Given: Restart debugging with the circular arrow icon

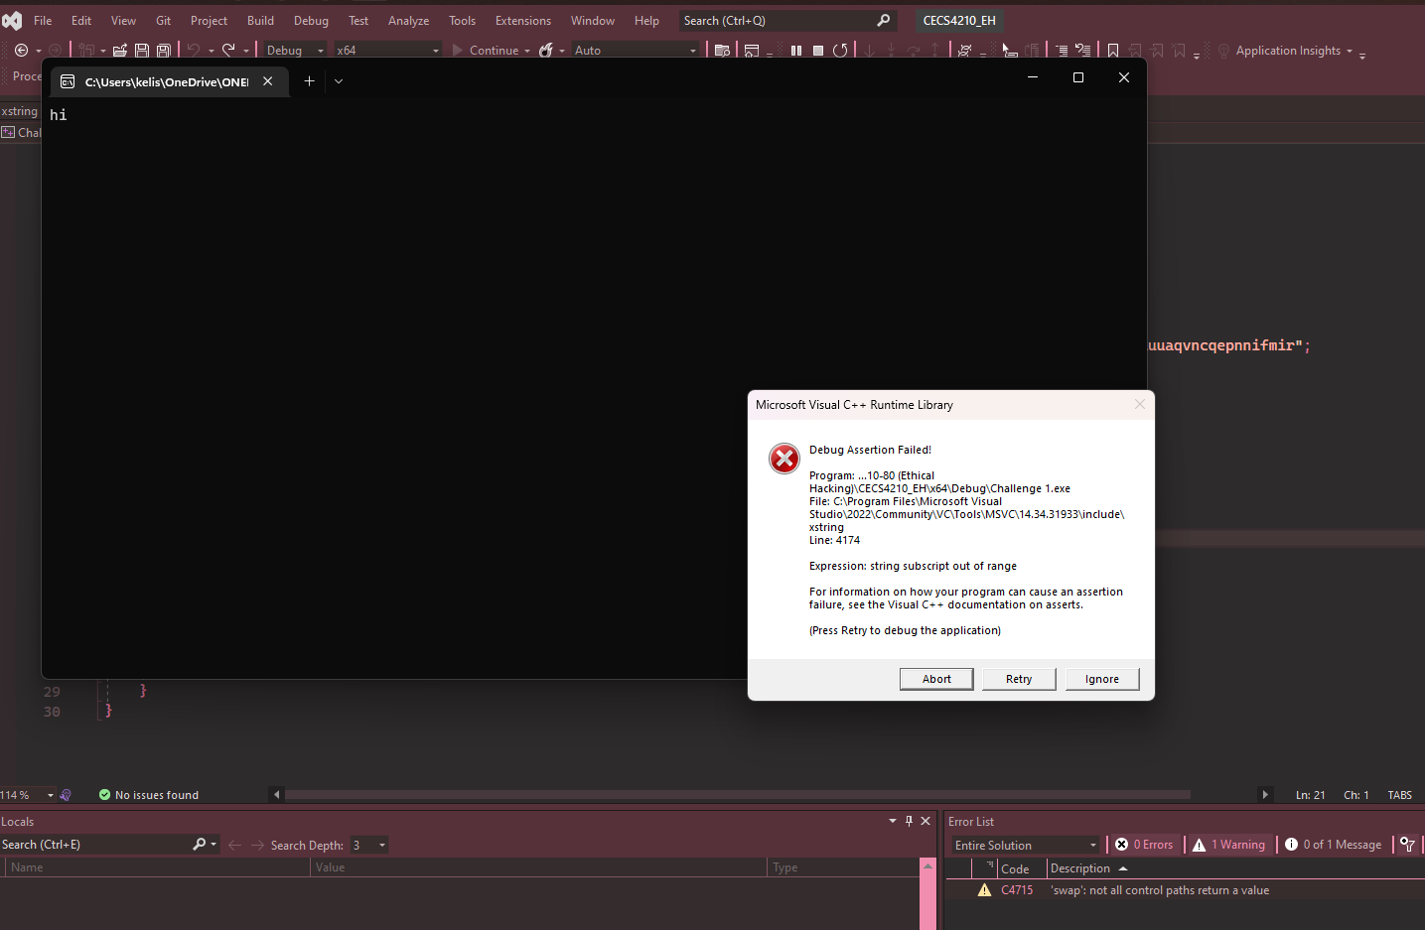Looking at the screenshot, I should 841,51.
